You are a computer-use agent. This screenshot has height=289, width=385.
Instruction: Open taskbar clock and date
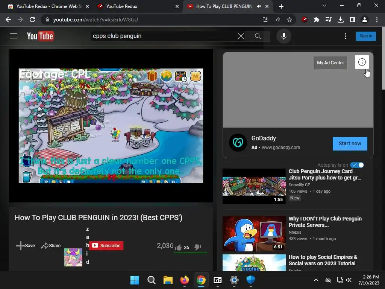369,280
